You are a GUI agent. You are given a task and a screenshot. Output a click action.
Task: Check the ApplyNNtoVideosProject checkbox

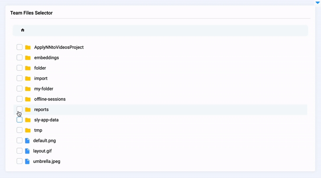click(x=19, y=47)
